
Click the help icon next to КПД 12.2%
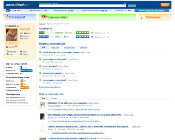tap(30, 33)
